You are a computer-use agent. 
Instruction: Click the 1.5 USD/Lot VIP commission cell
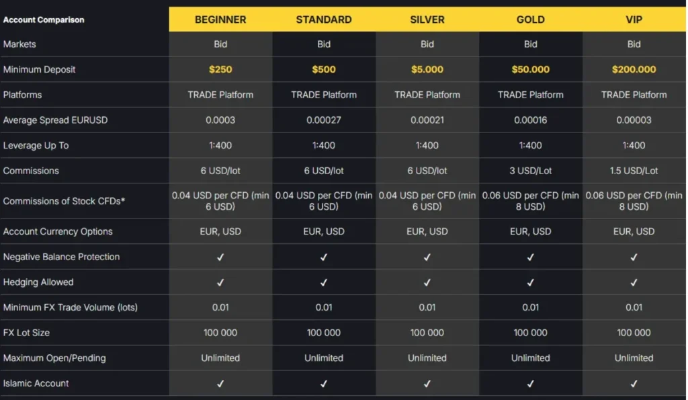pyautogui.click(x=634, y=171)
